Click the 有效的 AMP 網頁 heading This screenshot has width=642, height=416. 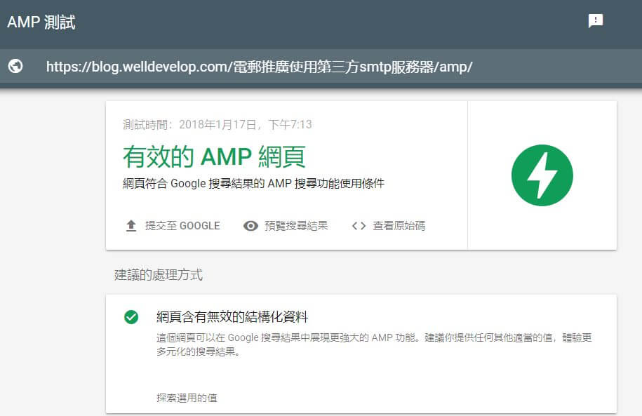tap(214, 156)
